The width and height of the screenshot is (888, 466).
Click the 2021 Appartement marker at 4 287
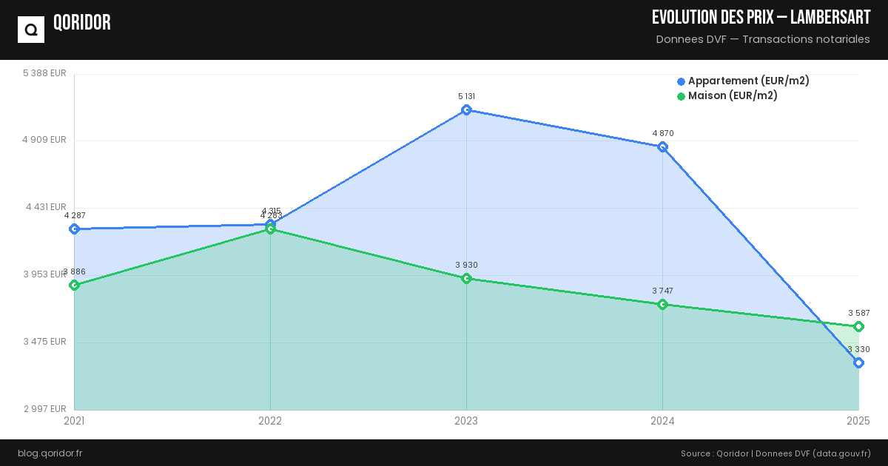74,229
